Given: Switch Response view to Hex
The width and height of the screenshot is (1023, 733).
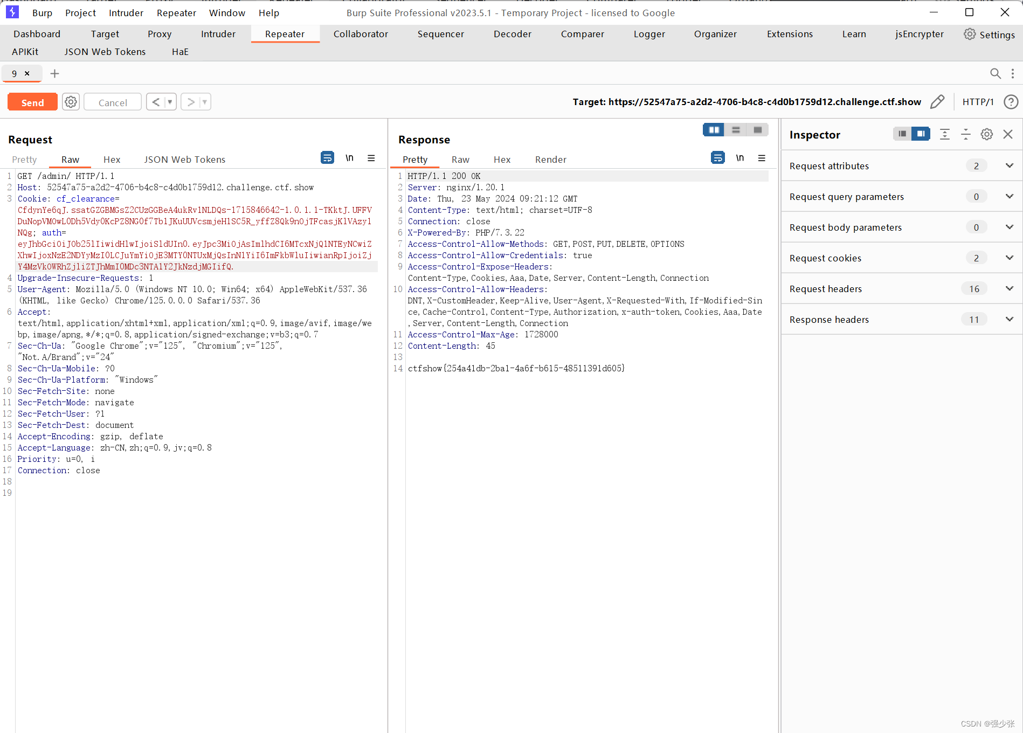Looking at the screenshot, I should 502,160.
